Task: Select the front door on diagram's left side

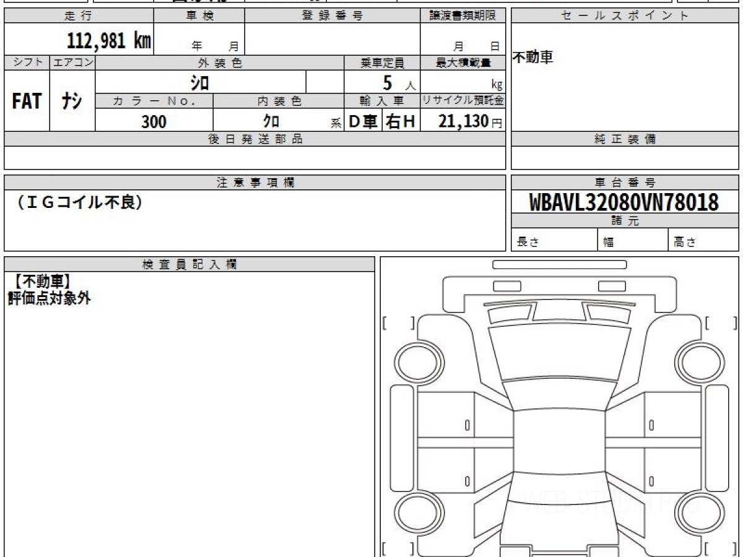Action: (x=447, y=413)
